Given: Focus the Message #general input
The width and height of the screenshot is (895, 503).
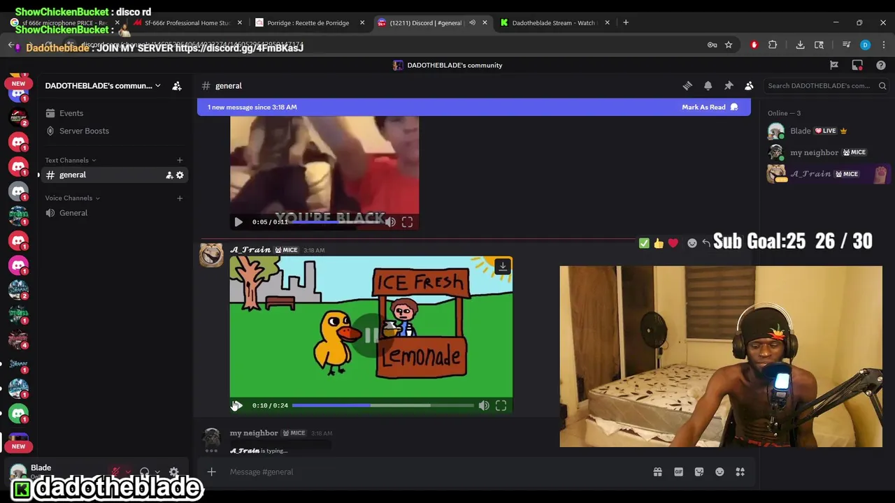Looking at the screenshot, I should click(434, 472).
